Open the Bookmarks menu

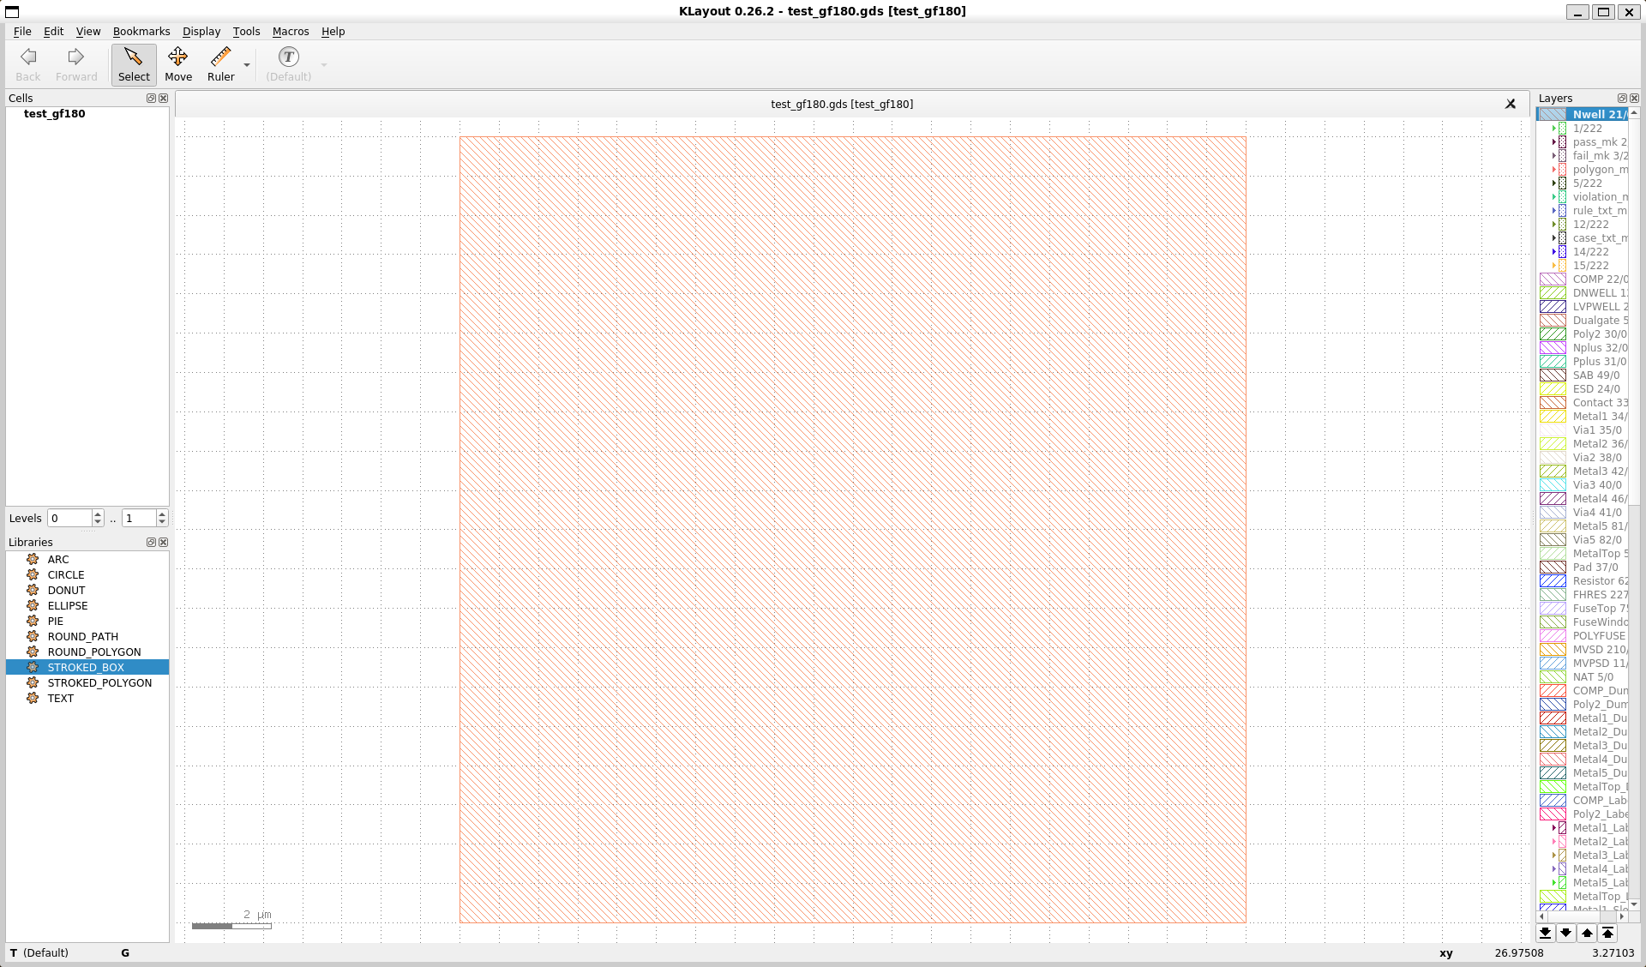click(141, 31)
